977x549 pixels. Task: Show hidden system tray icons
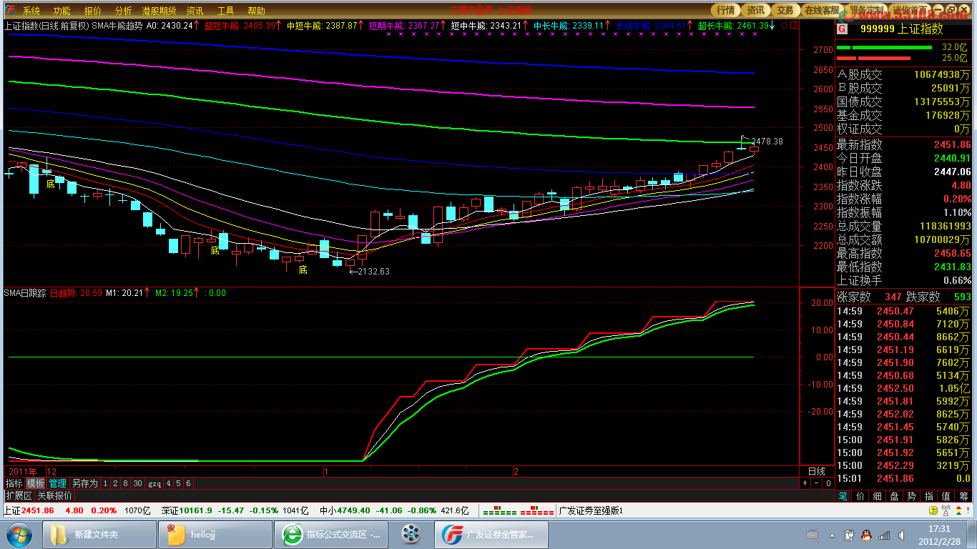click(833, 535)
